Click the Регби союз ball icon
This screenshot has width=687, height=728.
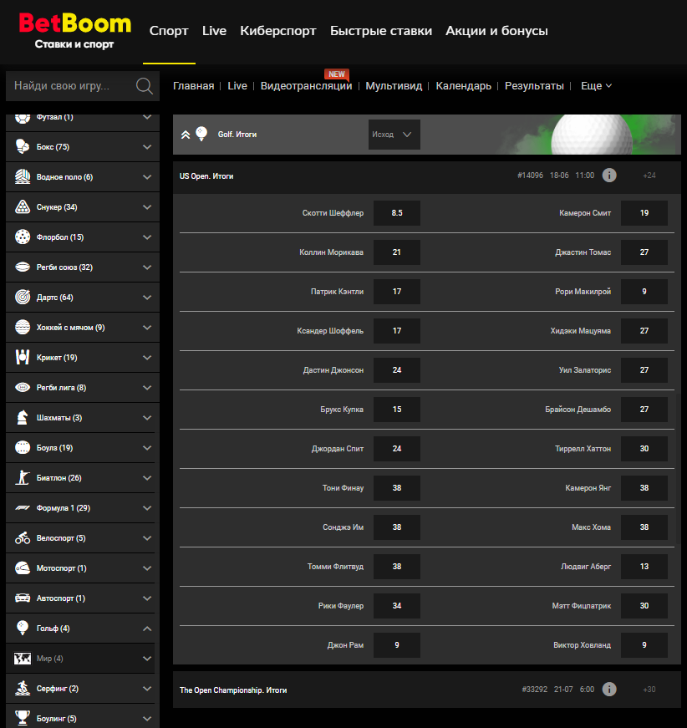pos(23,267)
